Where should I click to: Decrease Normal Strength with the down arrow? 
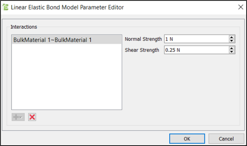click(232, 41)
